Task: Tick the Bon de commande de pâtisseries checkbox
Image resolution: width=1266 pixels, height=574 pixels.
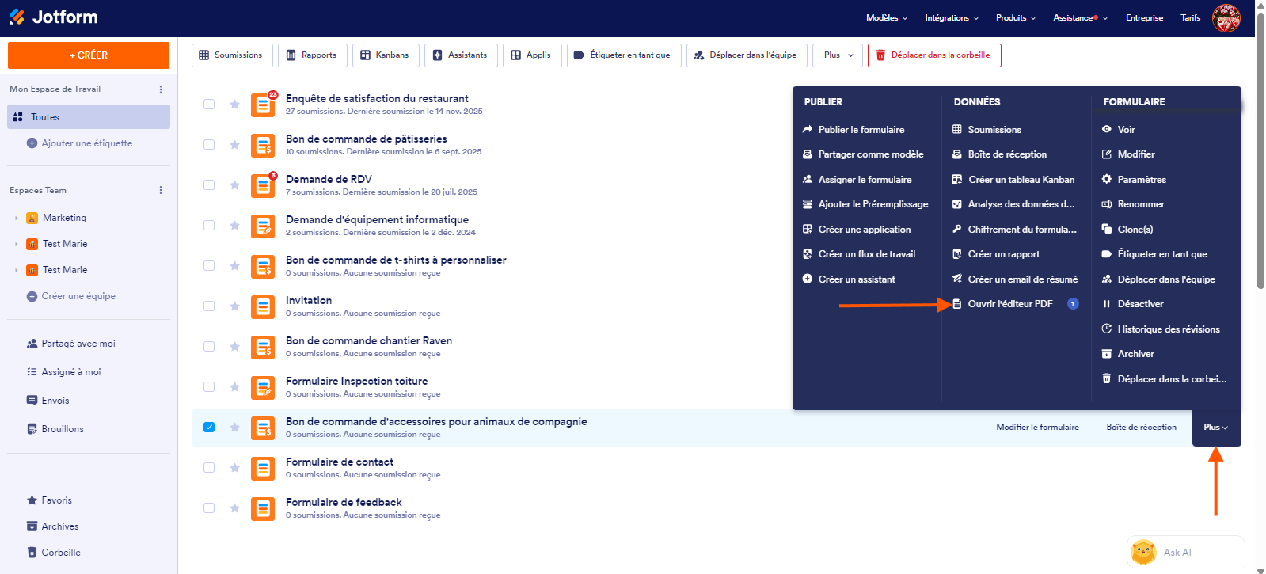Action: [209, 145]
